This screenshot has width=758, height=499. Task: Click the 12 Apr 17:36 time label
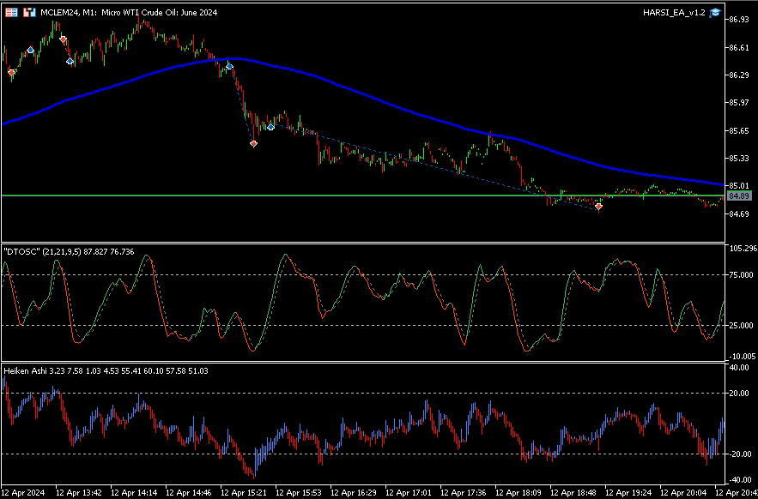(464, 493)
